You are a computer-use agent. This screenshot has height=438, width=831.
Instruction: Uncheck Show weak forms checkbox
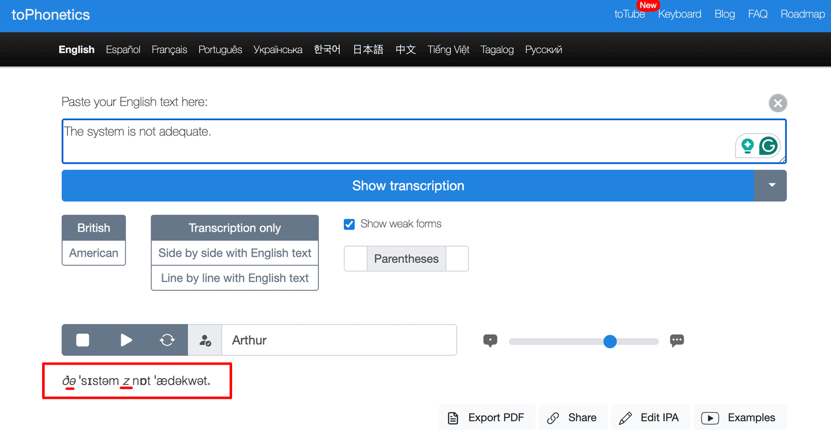(x=350, y=224)
